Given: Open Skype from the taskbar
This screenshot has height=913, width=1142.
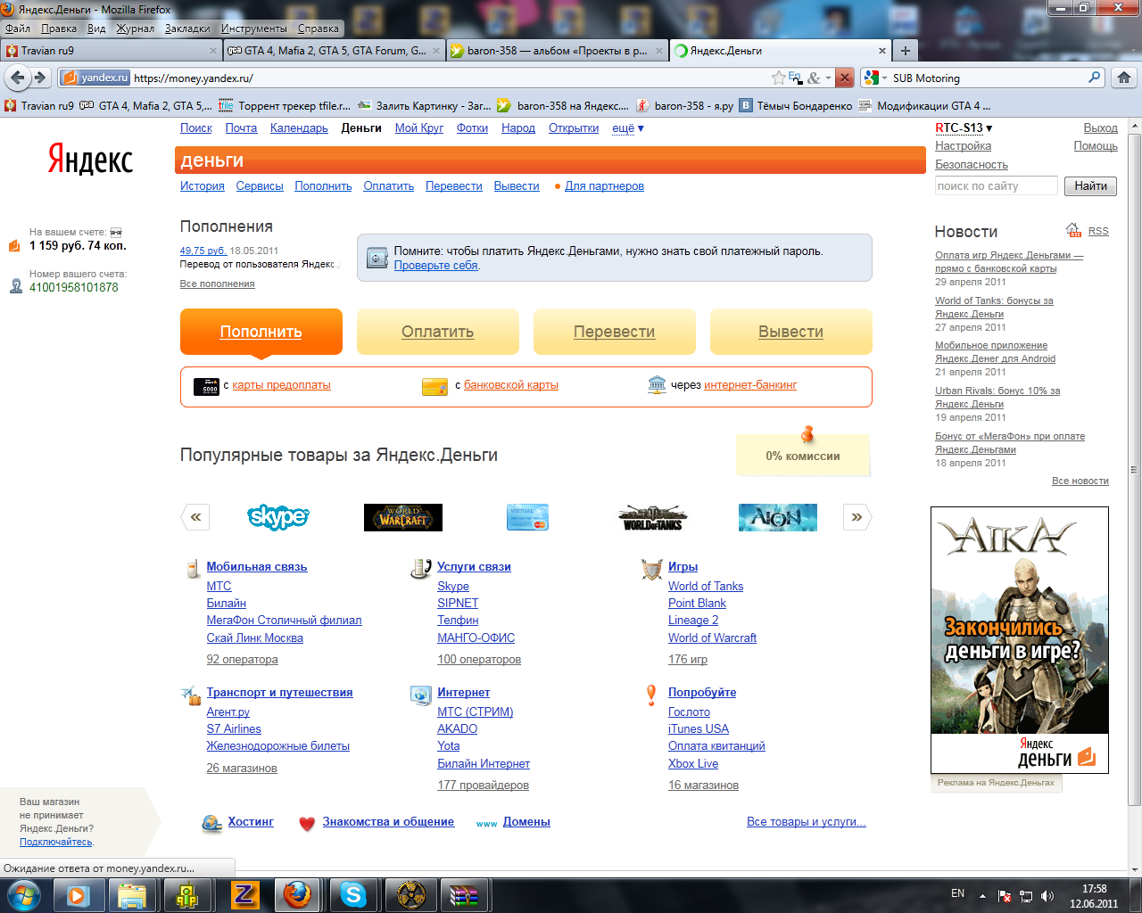Looking at the screenshot, I should 353,894.
